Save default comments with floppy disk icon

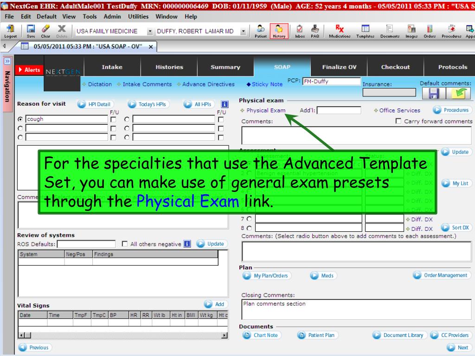pos(434,93)
